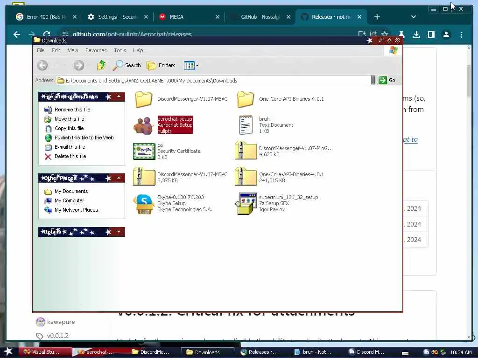
Task: Select the 241,015 KB One-Core-API zip archive
Action: tap(246, 177)
